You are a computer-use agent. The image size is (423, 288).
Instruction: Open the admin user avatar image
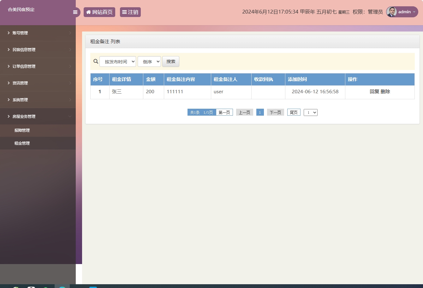[391, 12]
